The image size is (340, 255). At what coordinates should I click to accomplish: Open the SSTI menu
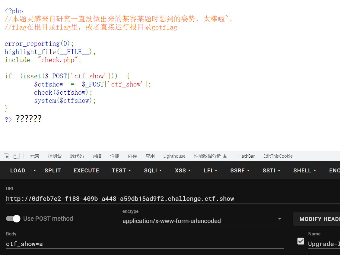(x=271, y=170)
